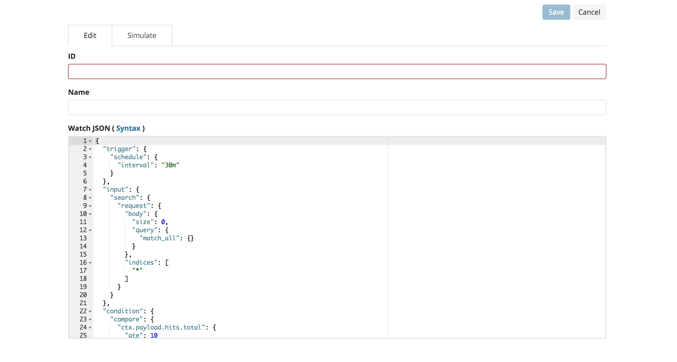Collapse the "query" block on line 12

[x=90, y=230]
